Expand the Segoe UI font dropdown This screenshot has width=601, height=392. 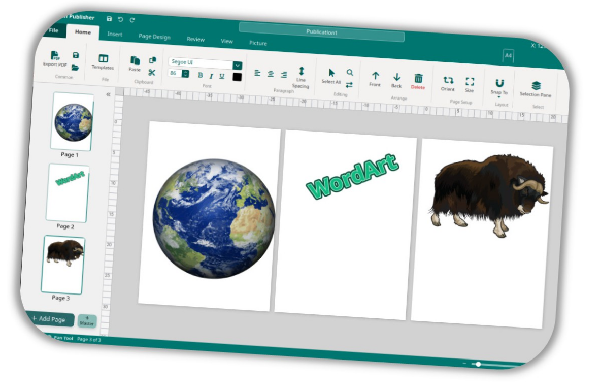pyautogui.click(x=238, y=65)
